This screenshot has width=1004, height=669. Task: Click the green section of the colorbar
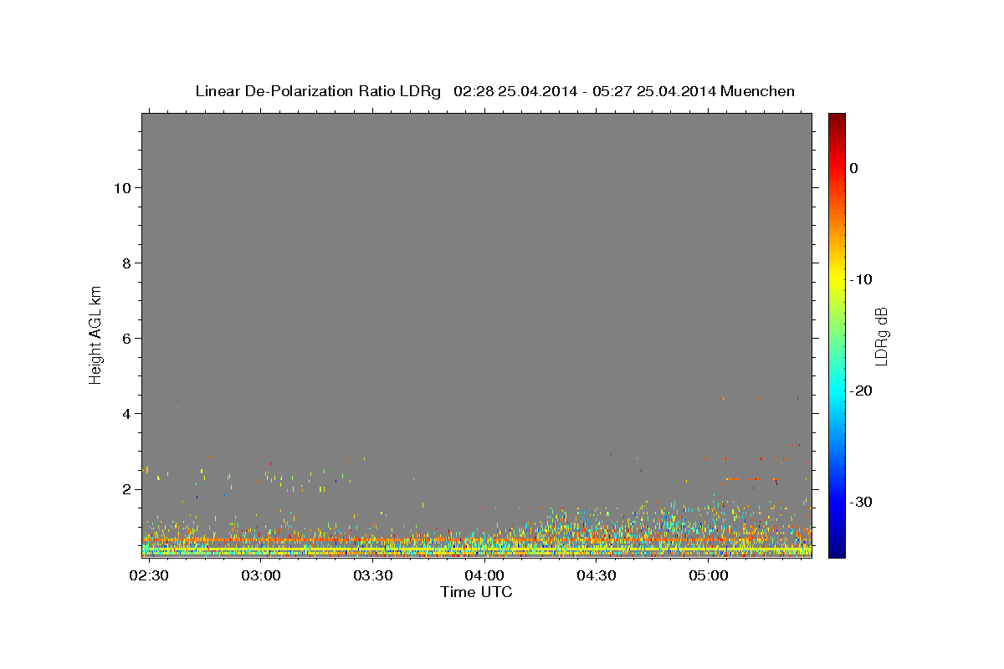(x=837, y=334)
